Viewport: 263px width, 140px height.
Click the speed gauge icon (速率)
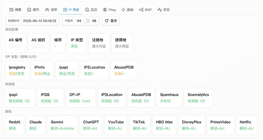click(x=47, y=10)
